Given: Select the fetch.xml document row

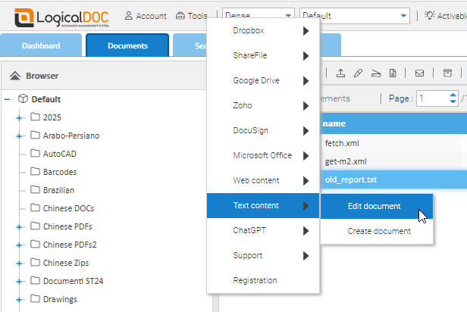Looking at the screenshot, I should pos(393,143).
